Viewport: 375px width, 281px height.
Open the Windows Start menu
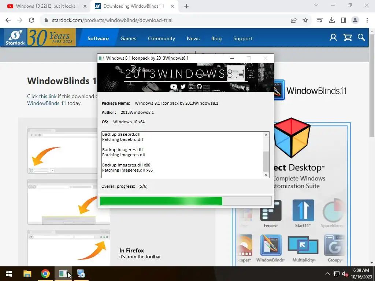[x=9, y=274]
